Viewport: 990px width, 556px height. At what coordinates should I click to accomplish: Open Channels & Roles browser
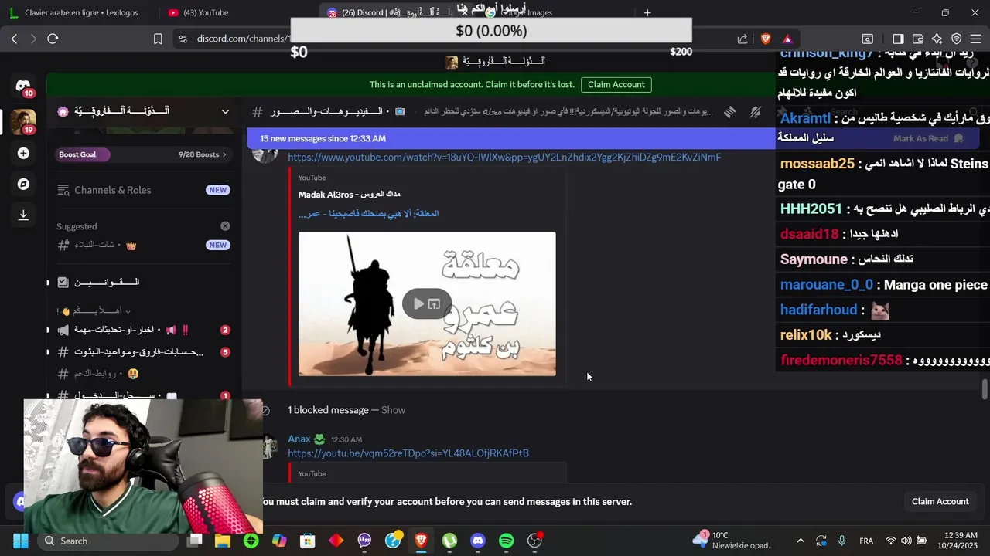[x=143, y=190]
